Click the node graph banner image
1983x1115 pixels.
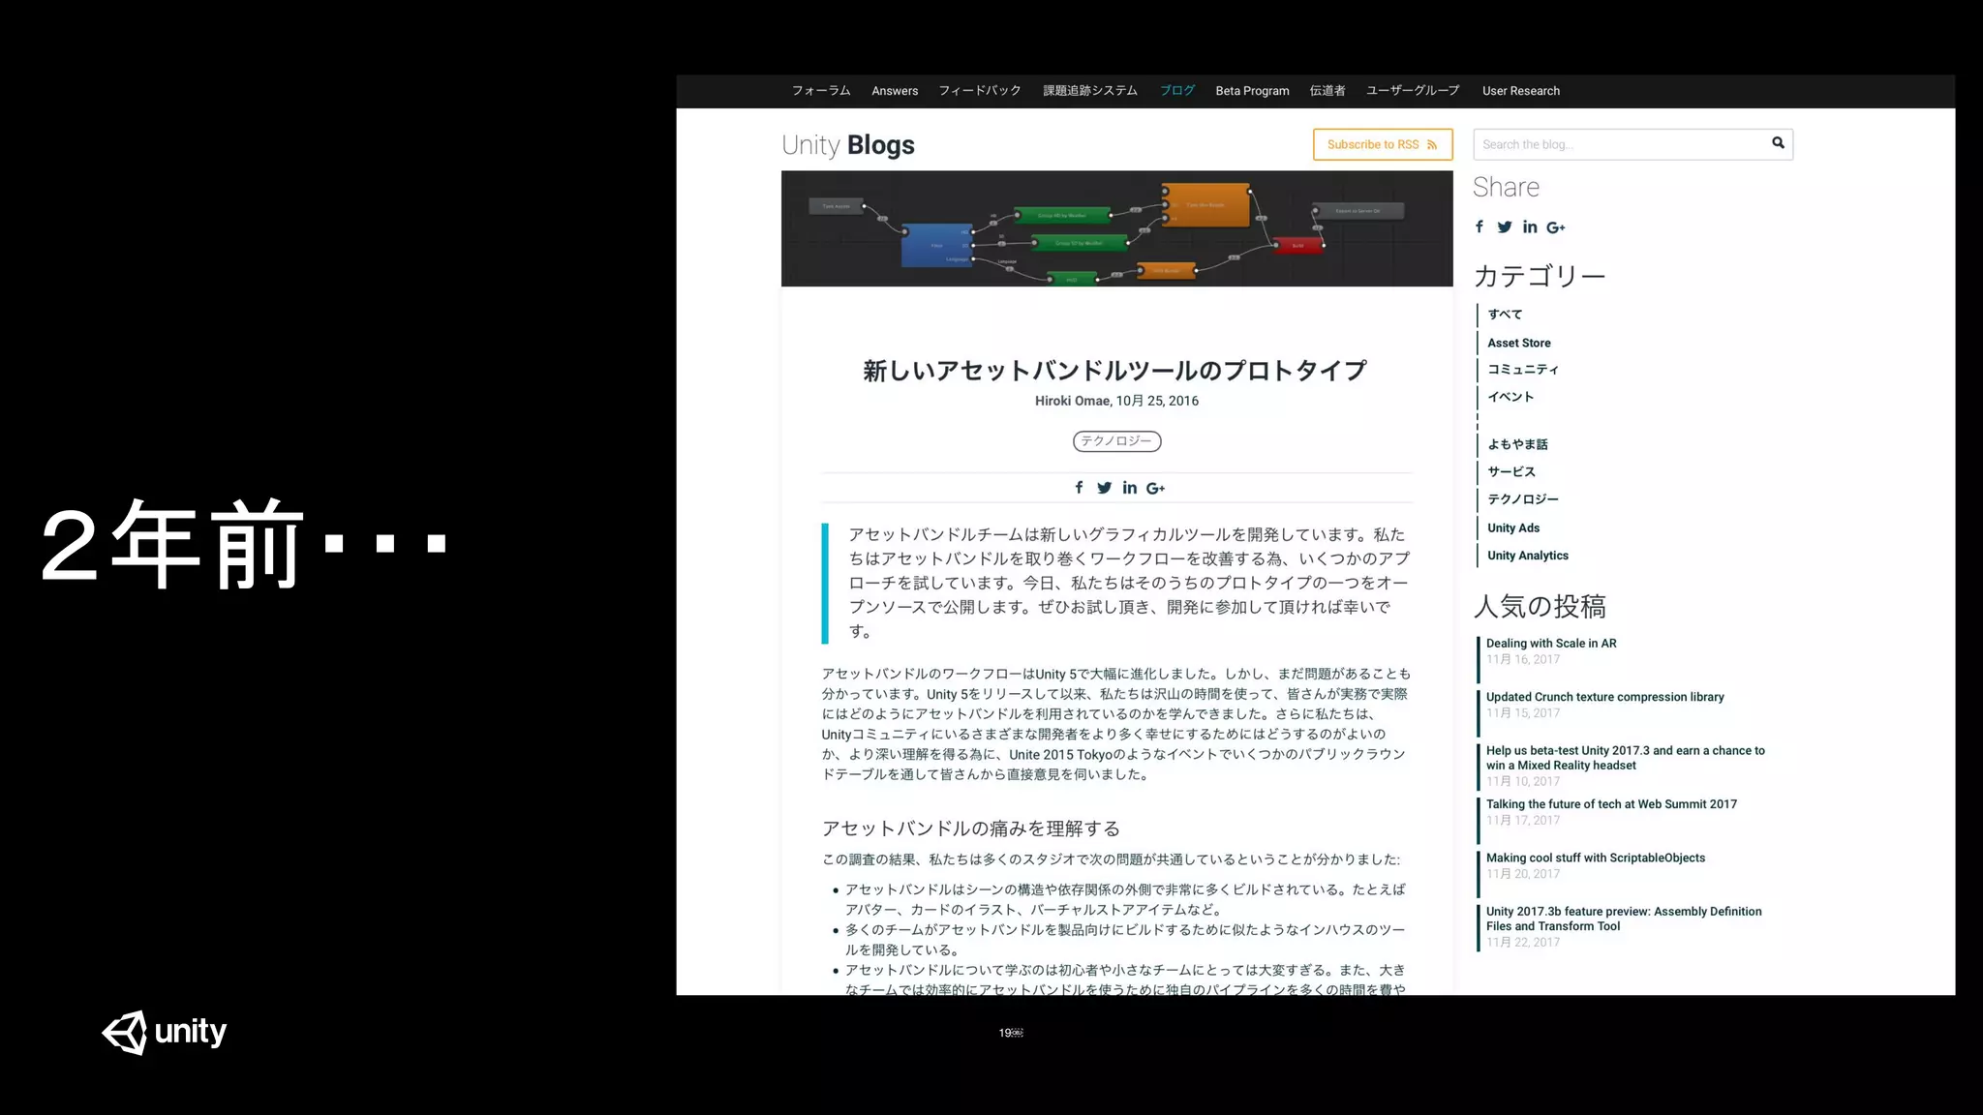coord(1116,228)
